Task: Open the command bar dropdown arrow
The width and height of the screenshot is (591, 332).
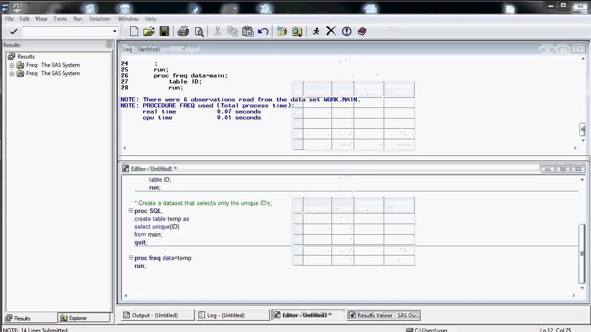Action: coord(114,31)
